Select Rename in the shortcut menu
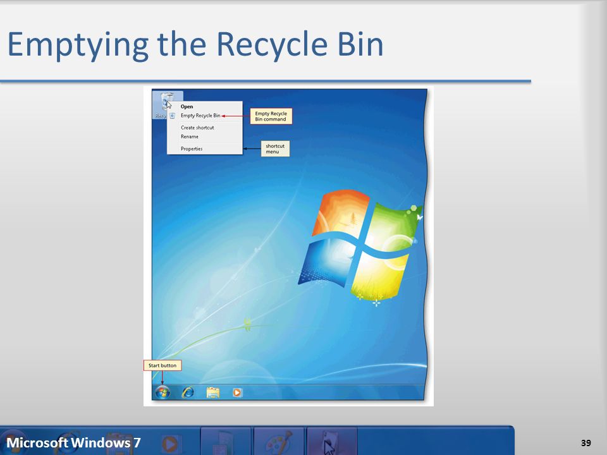 coord(190,136)
